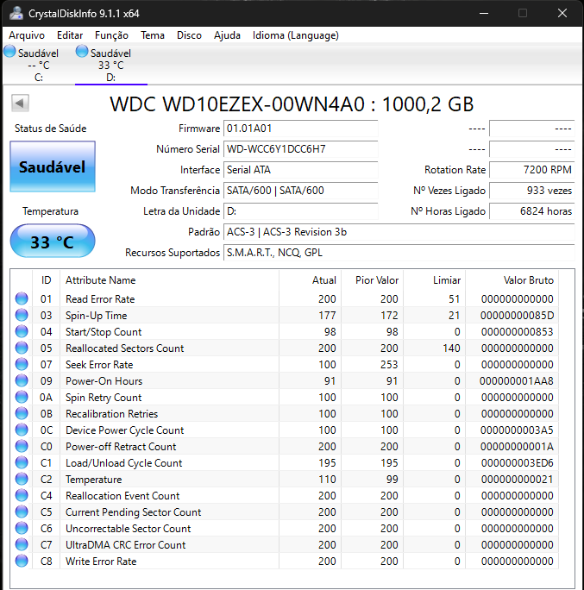
Task: Select the Spin-Up Time raw value 0000000085D
Action: 517,316
